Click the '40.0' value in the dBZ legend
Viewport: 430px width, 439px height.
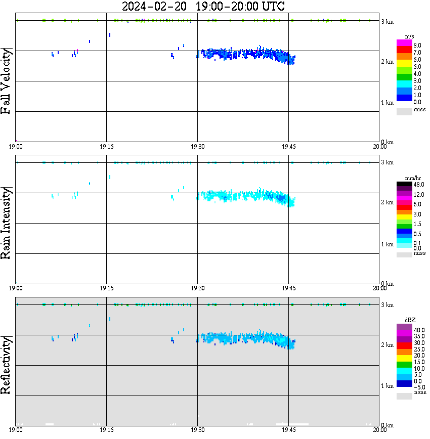click(x=419, y=330)
